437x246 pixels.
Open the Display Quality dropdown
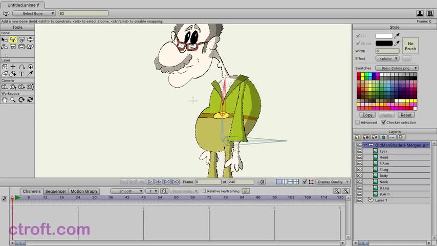coord(333,182)
